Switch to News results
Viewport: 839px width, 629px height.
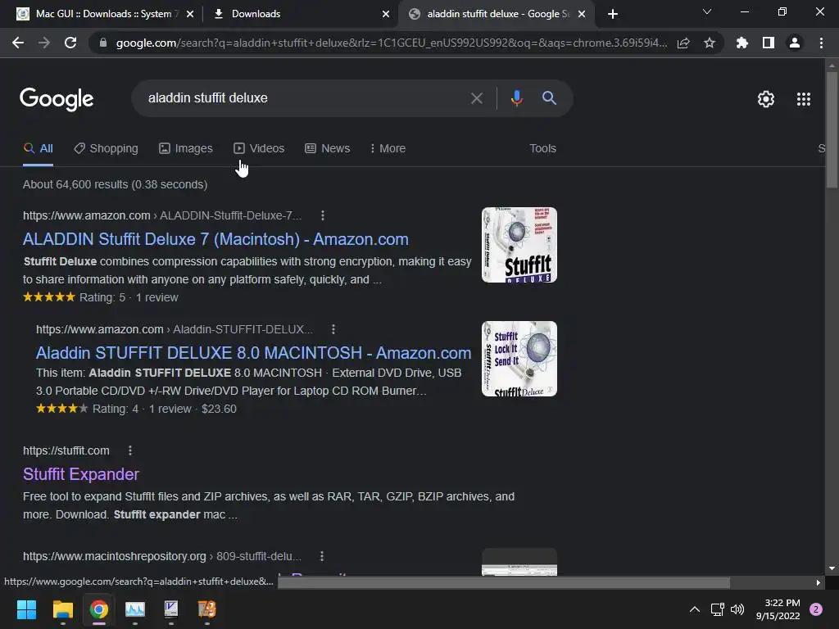pos(328,149)
